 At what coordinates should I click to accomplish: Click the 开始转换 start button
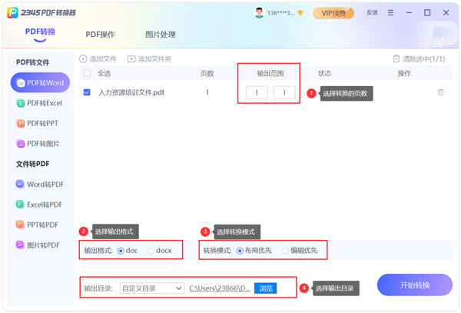point(415,285)
